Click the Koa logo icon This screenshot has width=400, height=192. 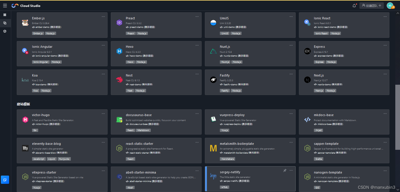tap(25, 80)
